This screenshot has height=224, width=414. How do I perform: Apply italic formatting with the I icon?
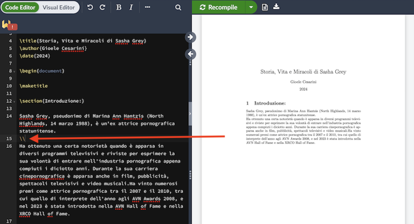point(131,7)
